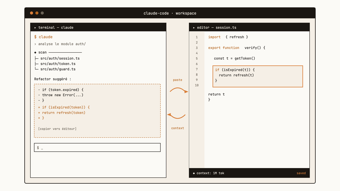Select the added line '+ if (isExpired(token)) {'

pos(64,107)
